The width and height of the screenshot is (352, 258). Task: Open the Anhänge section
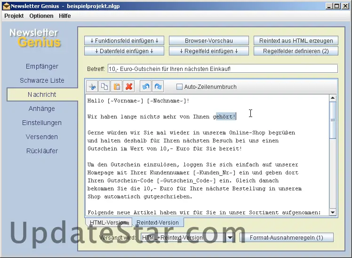coord(42,109)
